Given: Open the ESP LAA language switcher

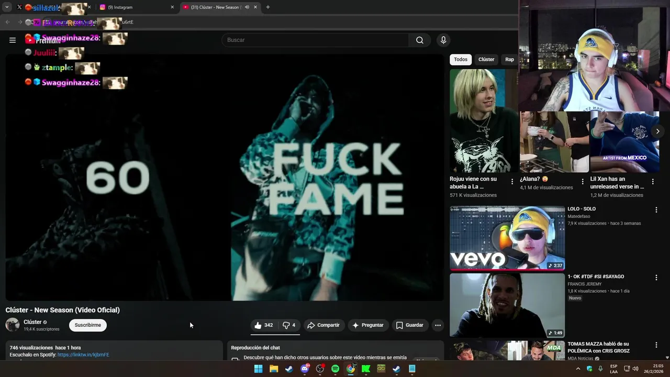Looking at the screenshot, I should click(614, 369).
